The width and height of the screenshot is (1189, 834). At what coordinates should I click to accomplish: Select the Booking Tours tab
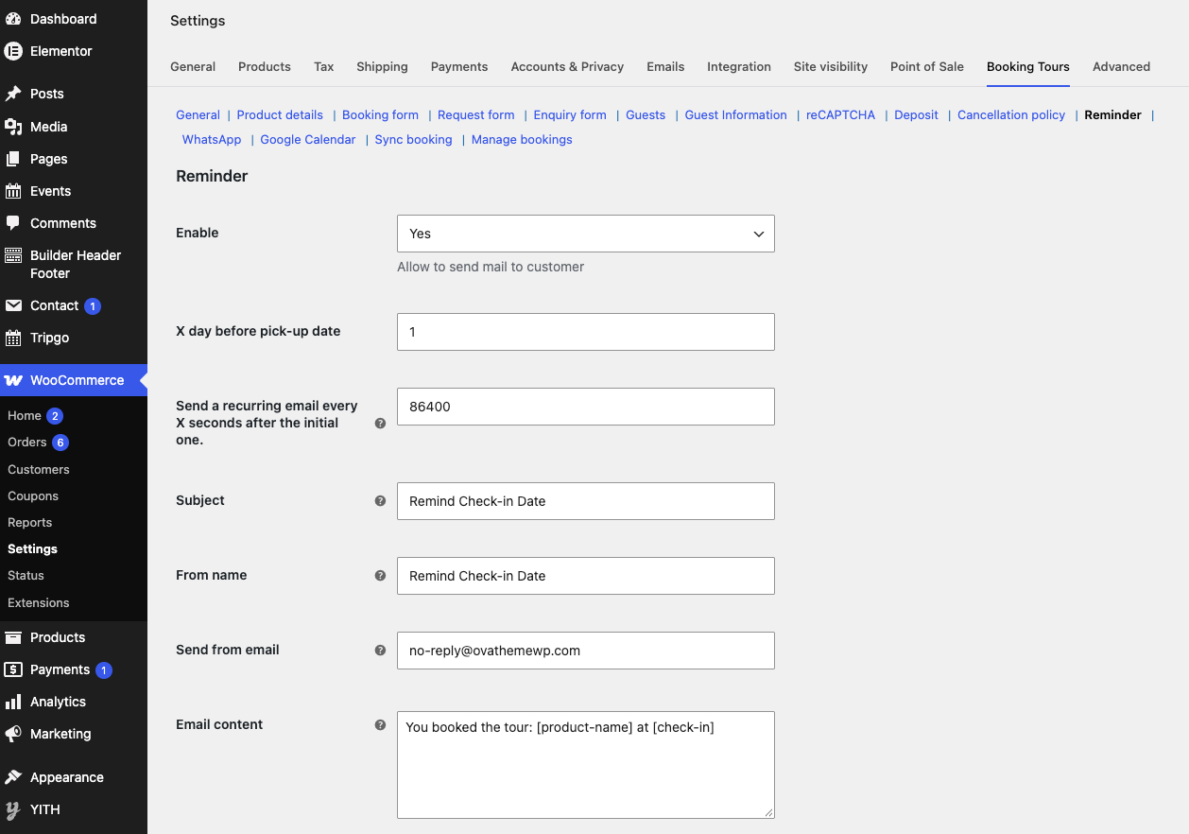(x=1028, y=67)
